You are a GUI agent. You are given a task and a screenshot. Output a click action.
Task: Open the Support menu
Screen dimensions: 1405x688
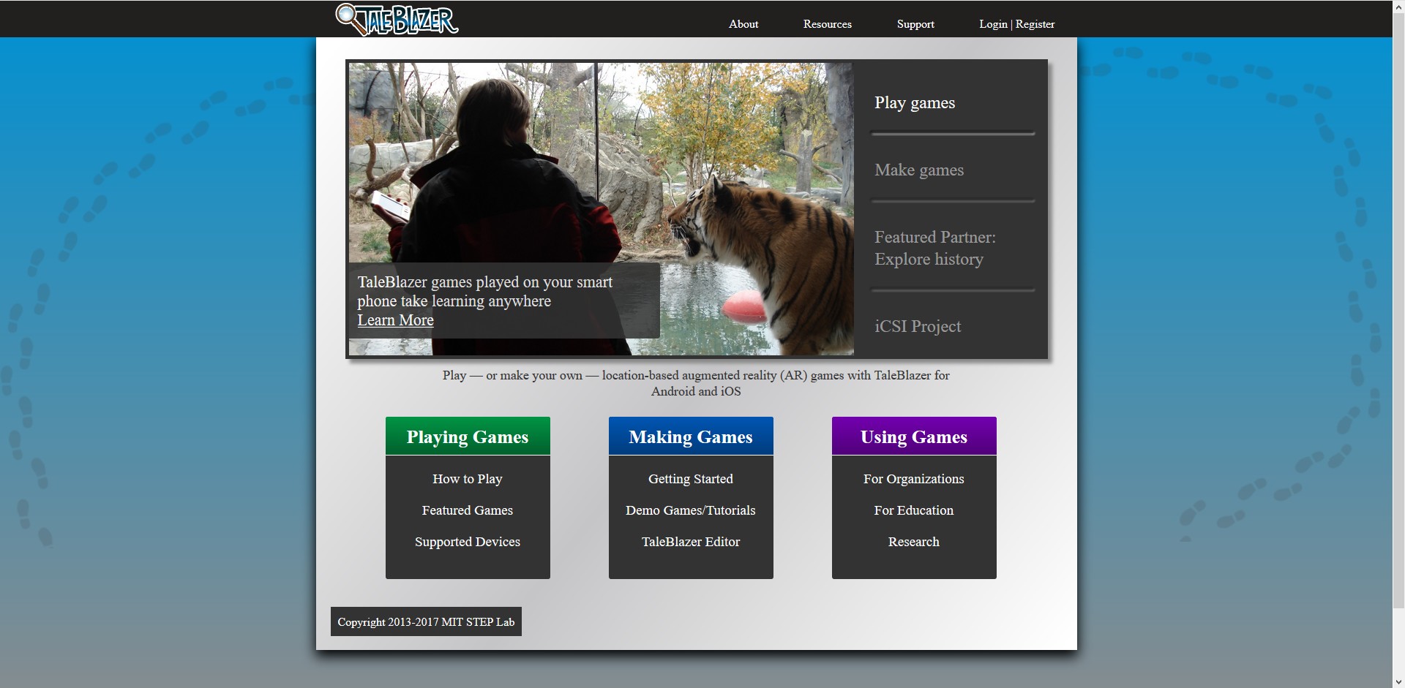(915, 24)
